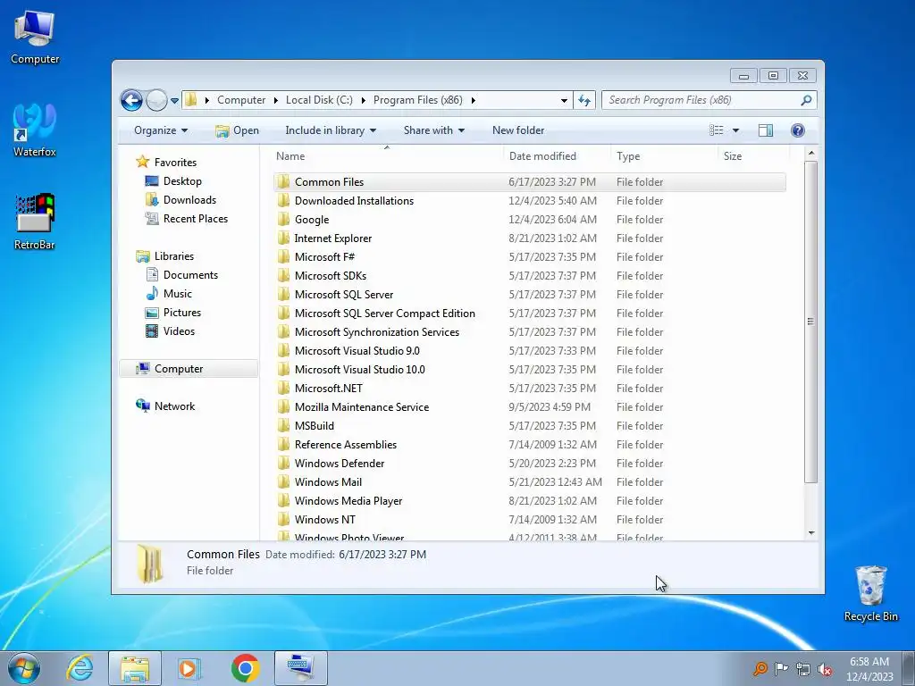
Task: Select the Windows Mail folder icon
Action: pyautogui.click(x=283, y=481)
